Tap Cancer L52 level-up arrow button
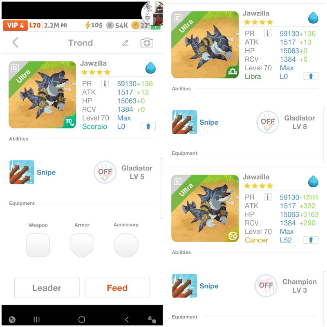Viewport: 327px width, 327px height. pos(311,240)
